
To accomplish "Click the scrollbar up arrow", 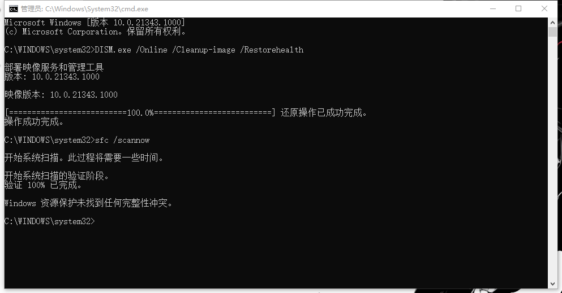I will pyautogui.click(x=552, y=22).
